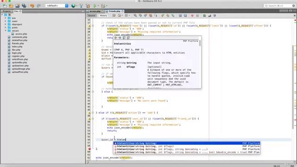Click the documentation popup forward arrow
The width and height of the screenshot is (297, 167).
click(x=120, y=38)
